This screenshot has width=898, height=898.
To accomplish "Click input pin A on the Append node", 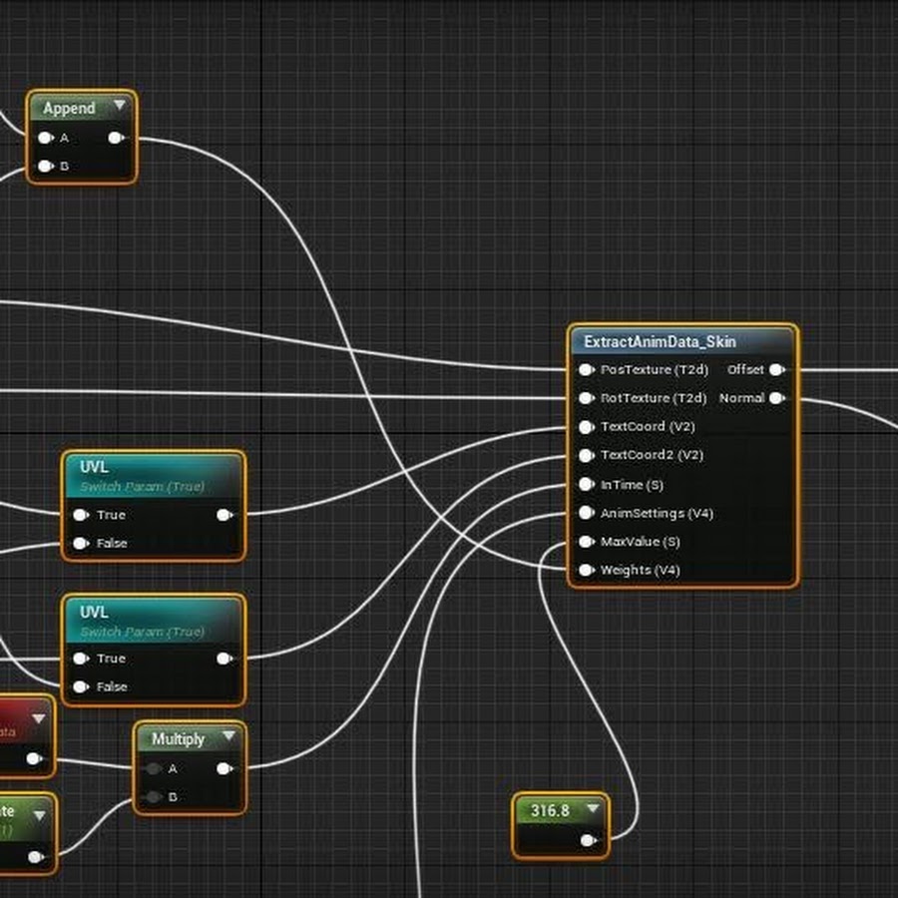I will (45, 139).
